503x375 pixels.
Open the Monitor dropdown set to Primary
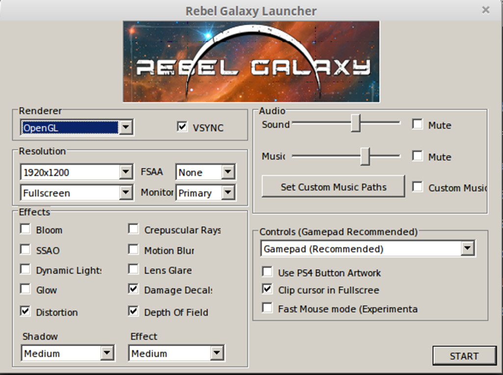point(205,193)
